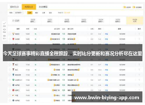Open 详情 link for the 19:00 1:3 match
The height and width of the screenshot is (105, 145).
pos(106,34)
